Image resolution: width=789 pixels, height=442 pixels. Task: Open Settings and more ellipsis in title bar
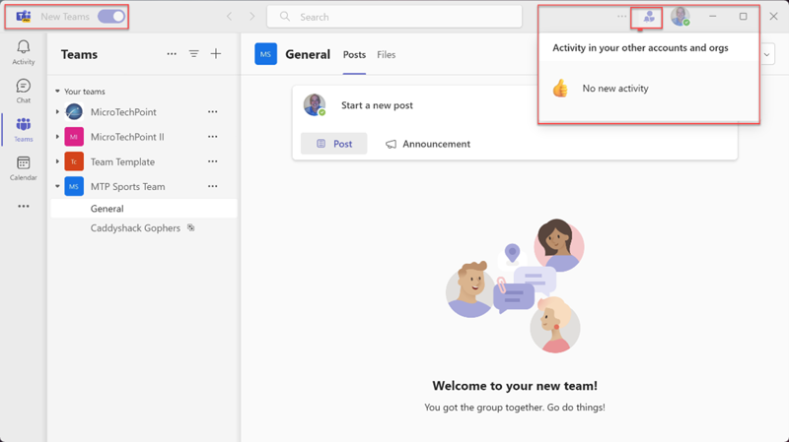point(622,17)
